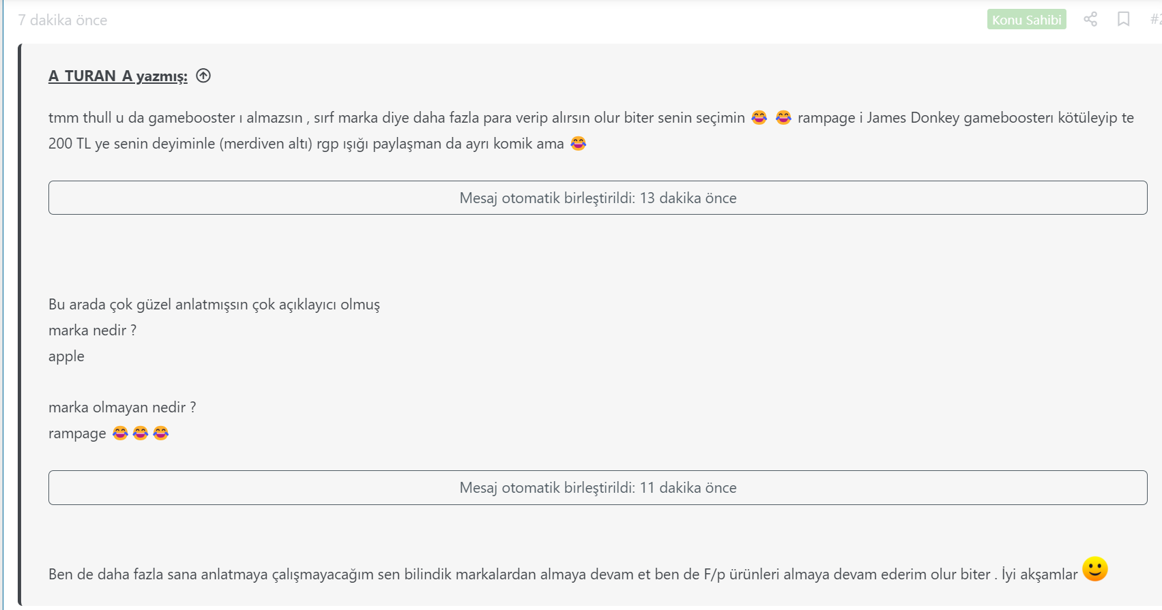Open the A_TURAN_A yazmış quote link
The image size is (1162, 610).
tap(117, 76)
